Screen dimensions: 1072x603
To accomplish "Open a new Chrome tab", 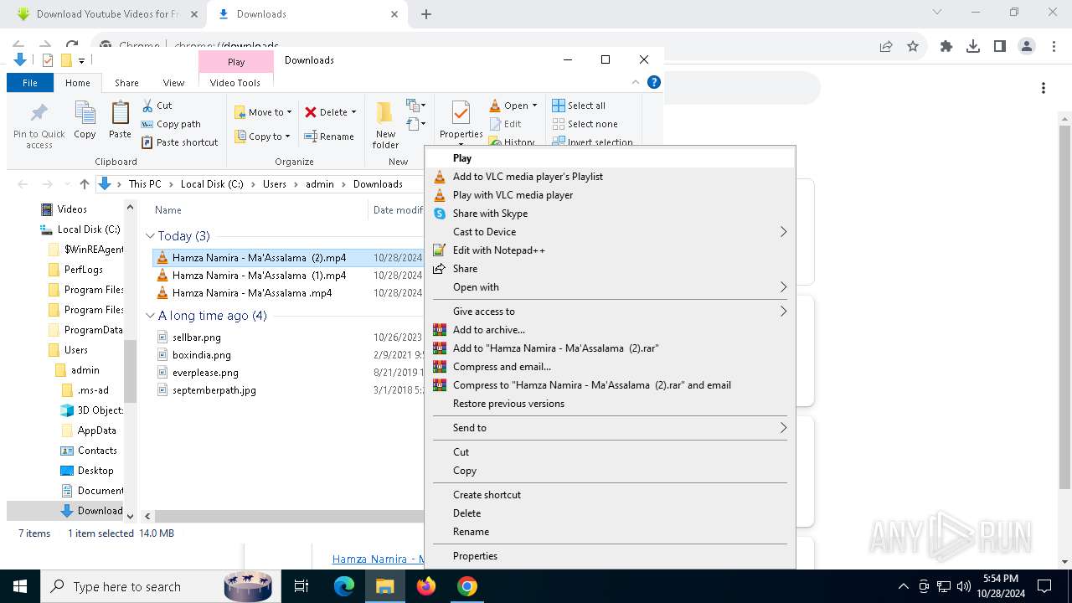I will [x=426, y=14].
